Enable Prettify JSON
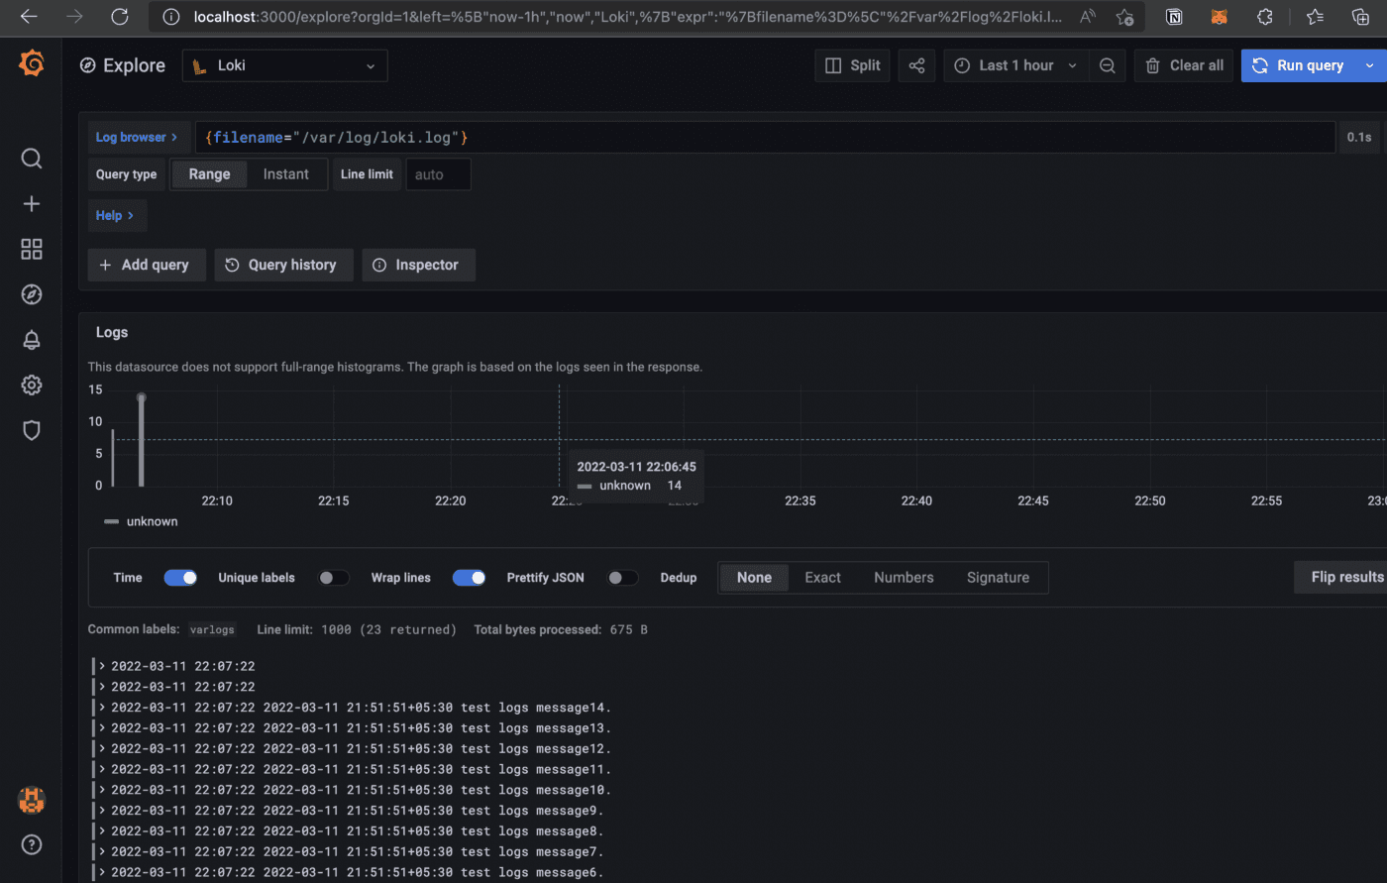This screenshot has height=883, width=1387. pos(623,577)
